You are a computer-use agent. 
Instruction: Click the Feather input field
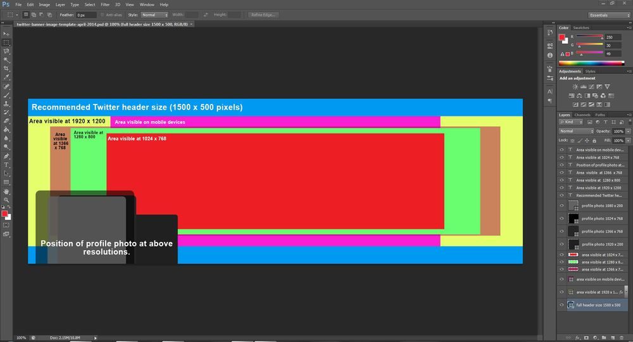coord(86,15)
